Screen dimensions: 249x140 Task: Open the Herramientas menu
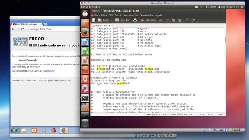tap(131, 15)
